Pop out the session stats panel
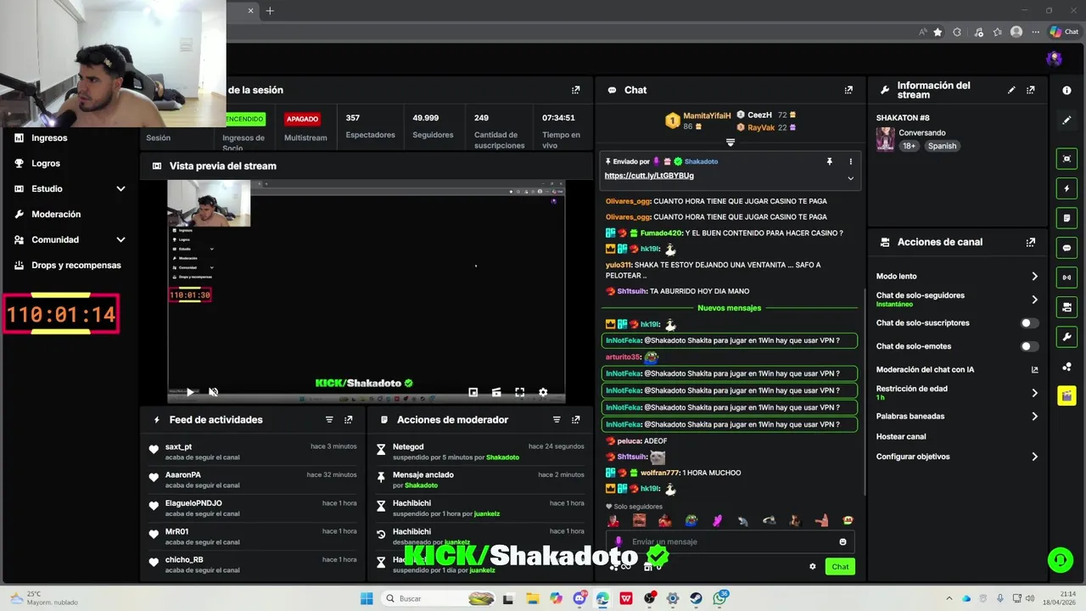Screen dimensions: 1086x611 coord(576,90)
